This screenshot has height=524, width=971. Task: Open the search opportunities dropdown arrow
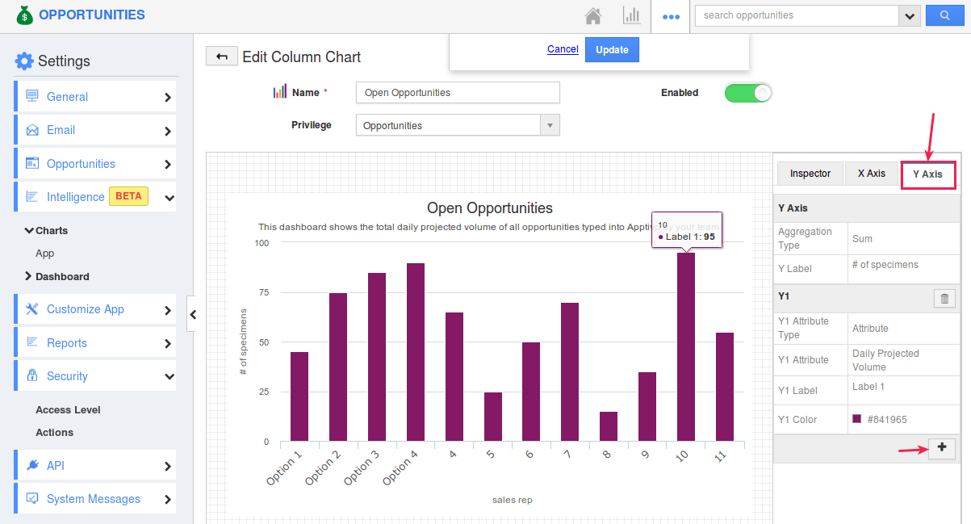pyautogui.click(x=910, y=15)
